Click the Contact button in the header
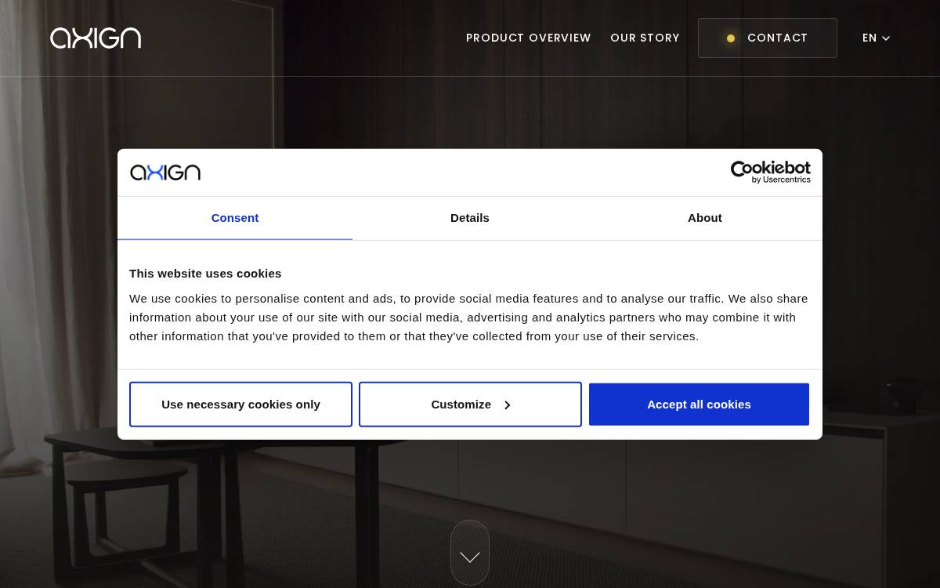This screenshot has width=940, height=588. click(768, 38)
